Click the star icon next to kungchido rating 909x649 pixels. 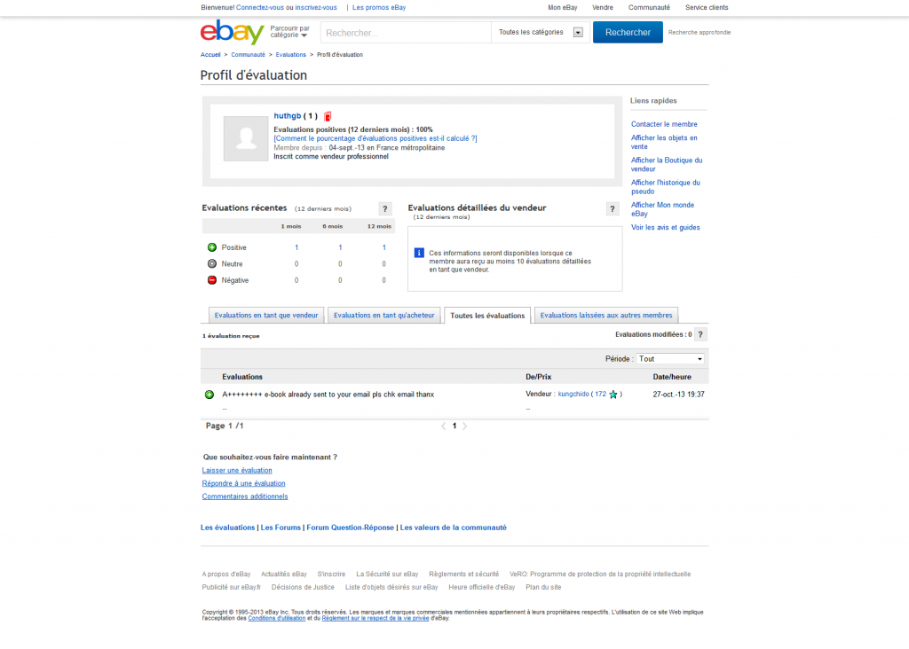(x=613, y=395)
